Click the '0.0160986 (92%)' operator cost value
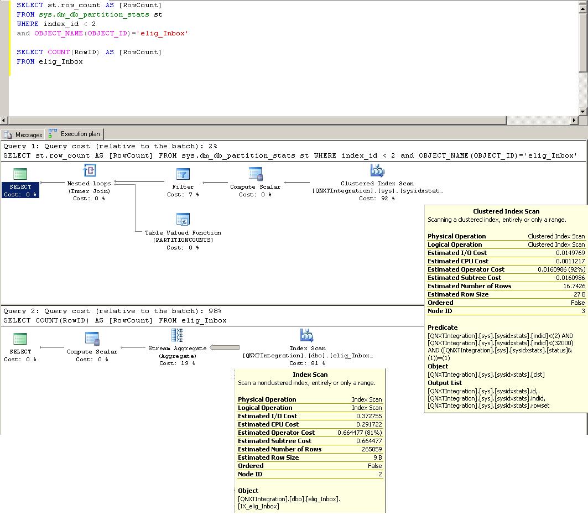The image size is (588, 520). coord(561,269)
